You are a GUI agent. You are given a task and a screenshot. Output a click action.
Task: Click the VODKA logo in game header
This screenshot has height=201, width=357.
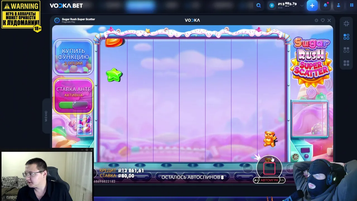[x=192, y=20]
